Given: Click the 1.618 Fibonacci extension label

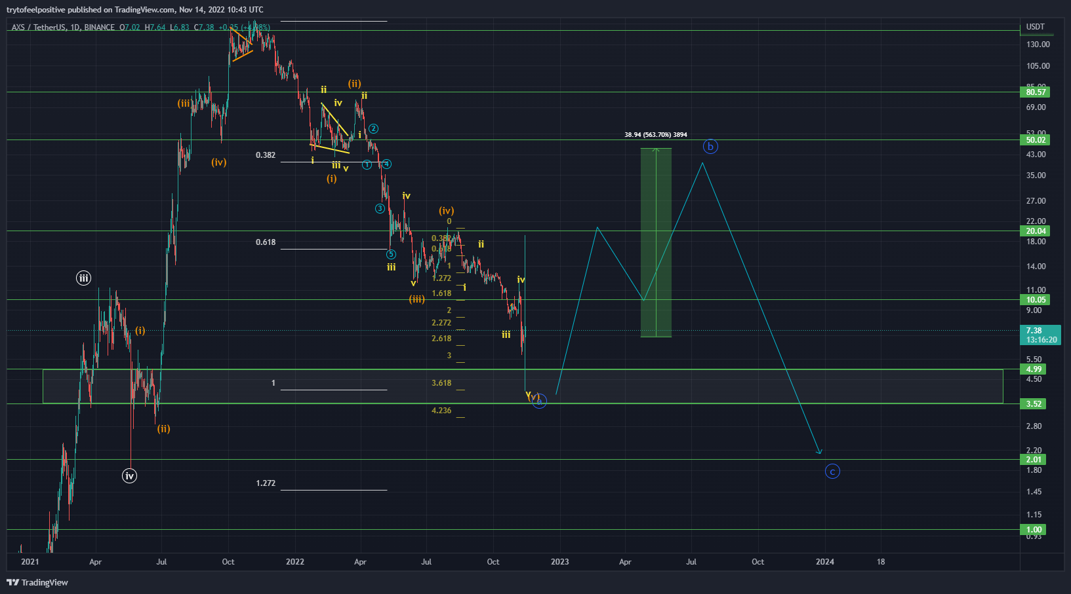Looking at the screenshot, I should 441,293.
